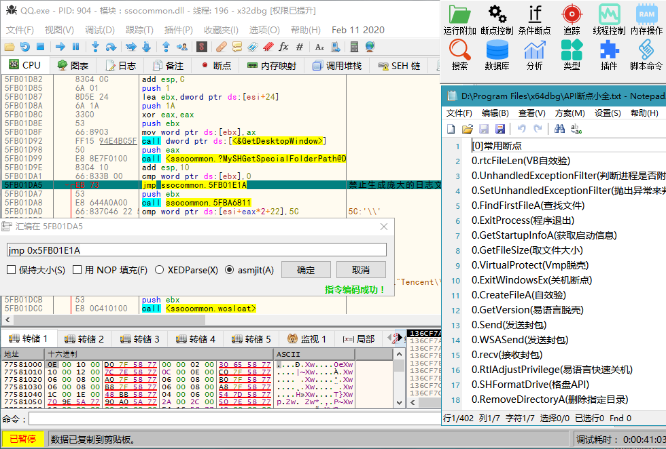
Task: Click the hash # toolbar icon
Action: [x=300, y=47]
